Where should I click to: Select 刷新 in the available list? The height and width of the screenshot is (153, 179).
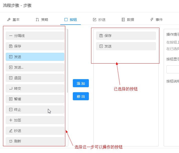(35, 141)
